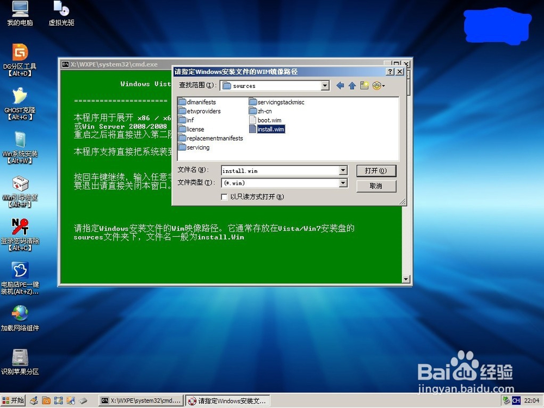
Task: Select the servicing folder
Action: [194, 147]
